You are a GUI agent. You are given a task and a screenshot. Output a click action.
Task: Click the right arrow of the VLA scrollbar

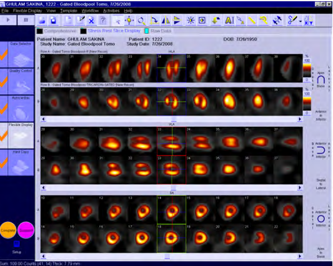click(300, 188)
